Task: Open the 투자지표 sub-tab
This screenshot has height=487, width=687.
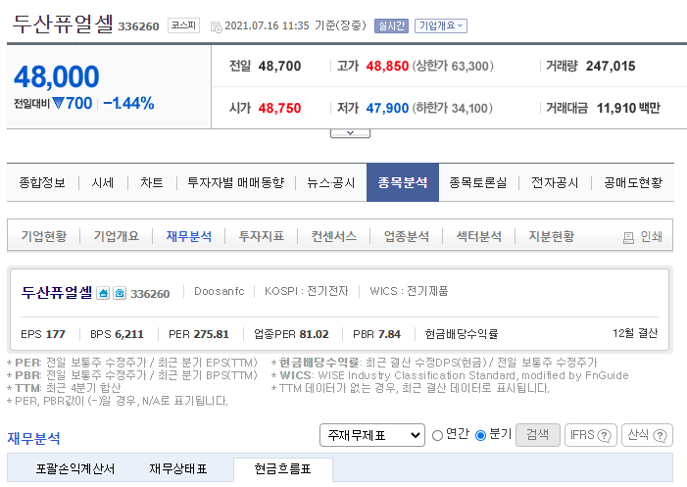Action: click(x=261, y=236)
